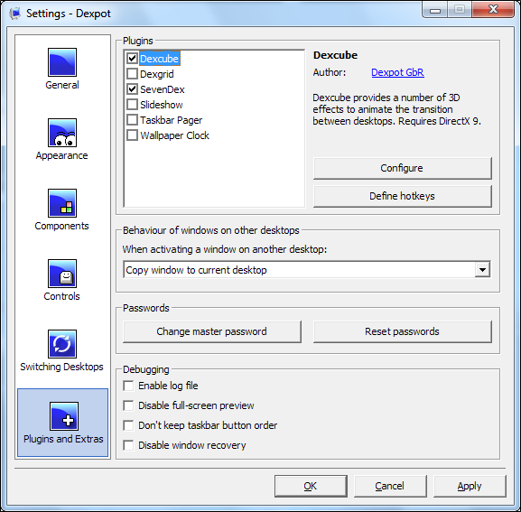Enable the Wallpaper Clock plugin checkbox
The image size is (521, 512).
click(x=132, y=135)
